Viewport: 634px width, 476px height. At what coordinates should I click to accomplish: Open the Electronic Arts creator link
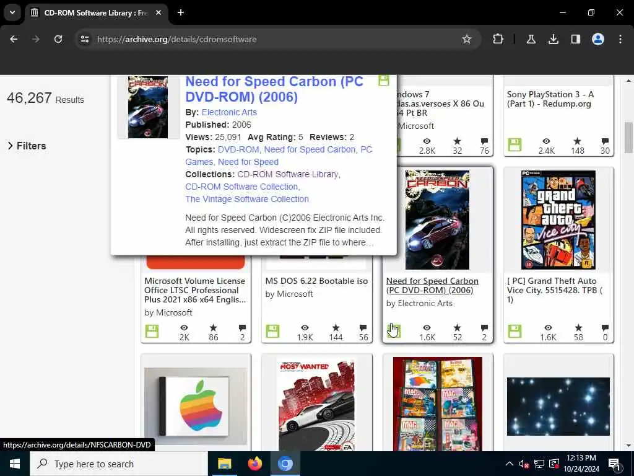(x=229, y=112)
